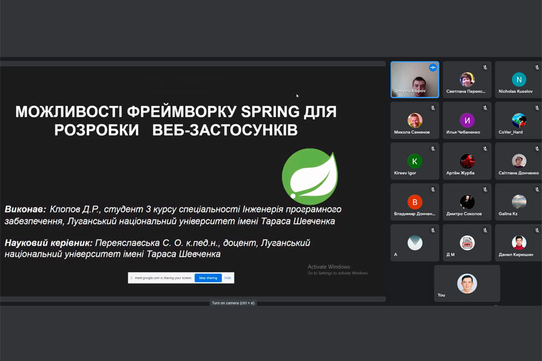The height and width of the screenshot is (361, 542).
Task: Select Микола Семенов's avatar photo
Action: [x=415, y=120]
